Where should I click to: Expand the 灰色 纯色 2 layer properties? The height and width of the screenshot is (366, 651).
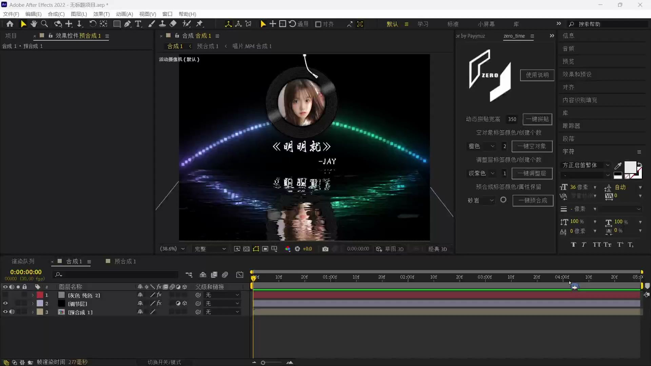pyautogui.click(x=33, y=295)
